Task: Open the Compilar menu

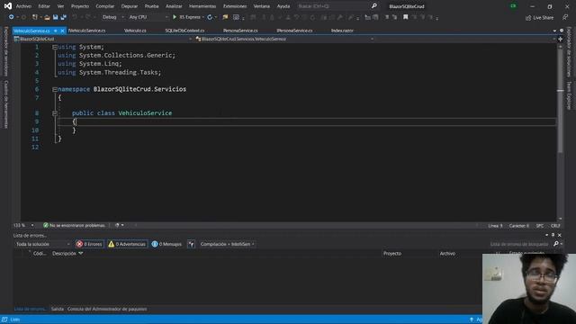Action: click(x=104, y=6)
